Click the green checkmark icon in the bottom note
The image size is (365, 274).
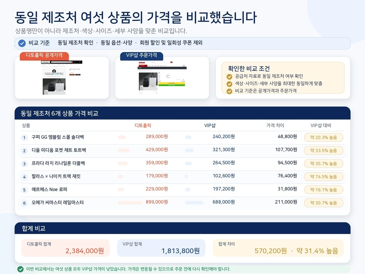click(20, 269)
